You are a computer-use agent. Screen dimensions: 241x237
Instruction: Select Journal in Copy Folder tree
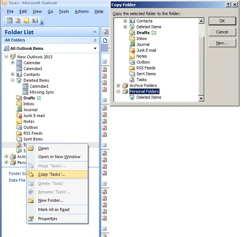click(143, 44)
